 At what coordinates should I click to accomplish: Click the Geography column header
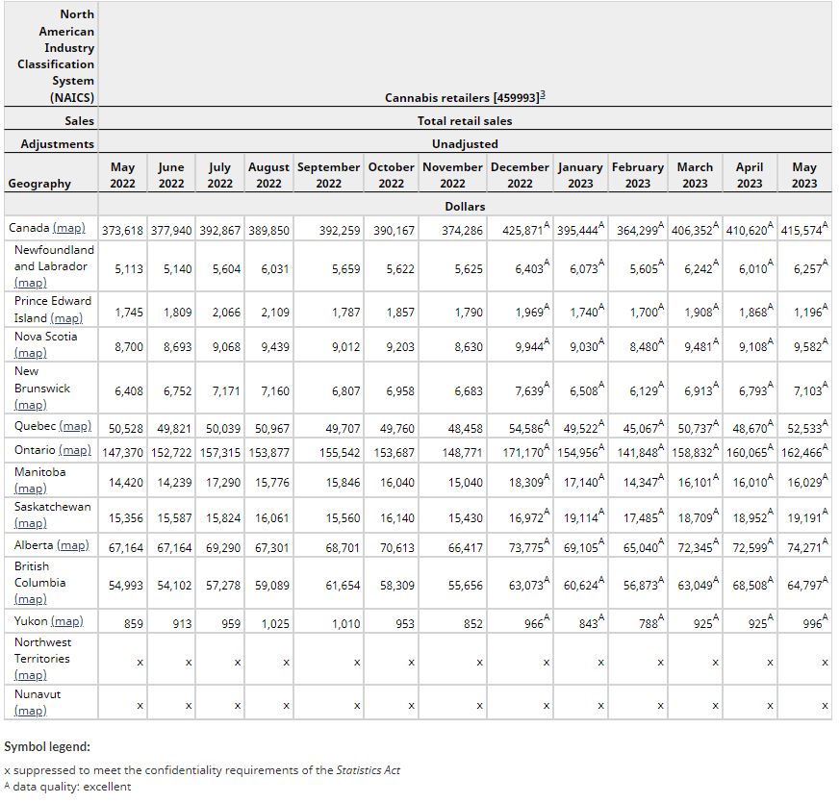click(39, 184)
